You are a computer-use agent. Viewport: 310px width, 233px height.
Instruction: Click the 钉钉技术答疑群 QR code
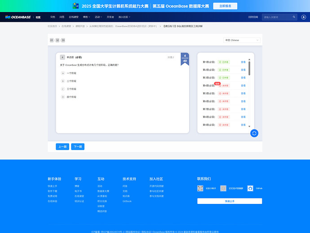point(223,188)
